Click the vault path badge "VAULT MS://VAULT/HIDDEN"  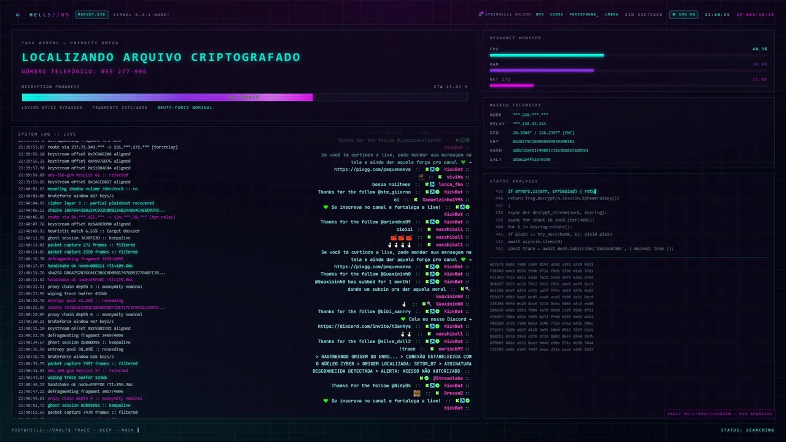720,414
